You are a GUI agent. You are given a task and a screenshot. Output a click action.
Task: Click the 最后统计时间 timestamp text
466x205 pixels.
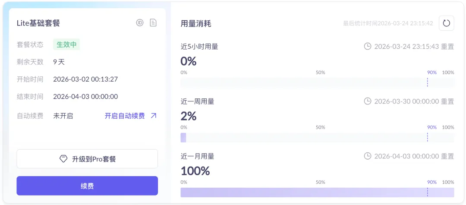pyautogui.click(x=387, y=23)
